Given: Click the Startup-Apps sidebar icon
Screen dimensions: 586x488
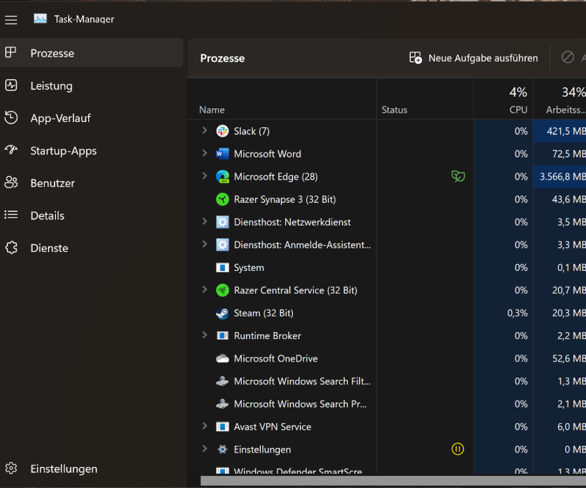Looking at the screenshot, I should (11, 150).
